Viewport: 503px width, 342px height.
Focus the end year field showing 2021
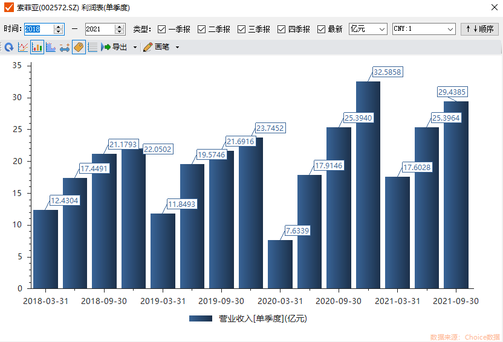[x=99, y=29]
